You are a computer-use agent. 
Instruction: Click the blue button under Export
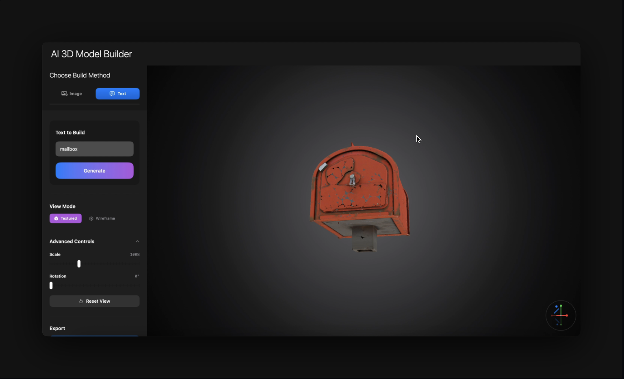[x=94, y=335]
